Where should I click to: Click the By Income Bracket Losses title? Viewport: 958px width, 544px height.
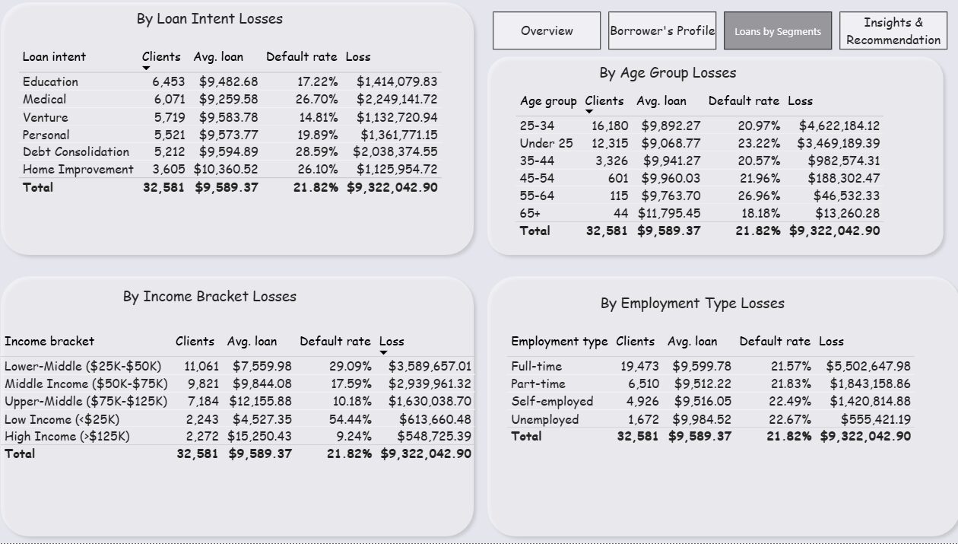click(x=210, y=297)
